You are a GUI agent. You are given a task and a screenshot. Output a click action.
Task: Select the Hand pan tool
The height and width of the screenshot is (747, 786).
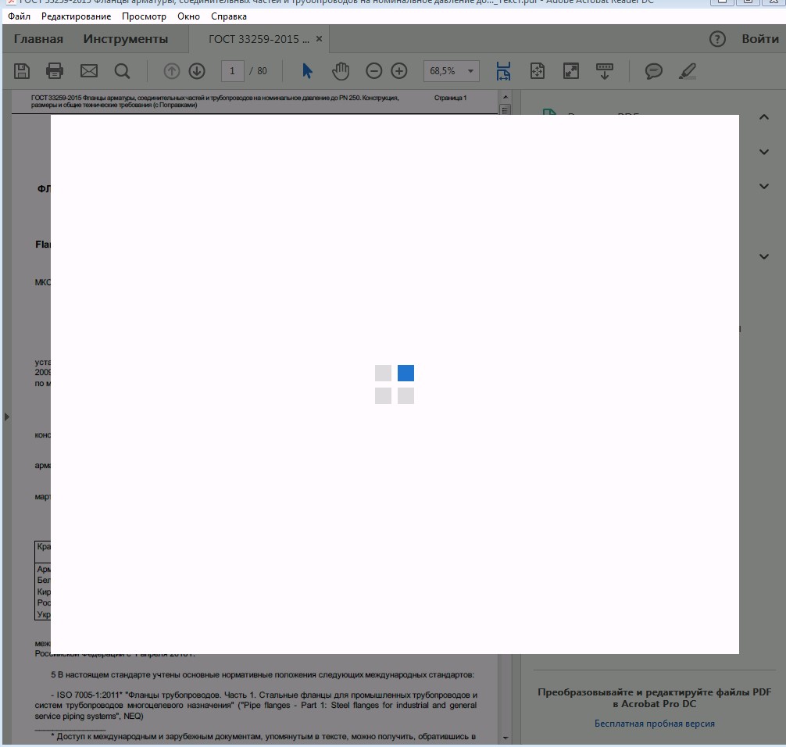tap(341, 71)
